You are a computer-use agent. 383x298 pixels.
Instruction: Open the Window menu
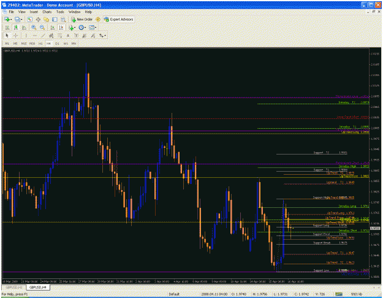pos(74,12)
